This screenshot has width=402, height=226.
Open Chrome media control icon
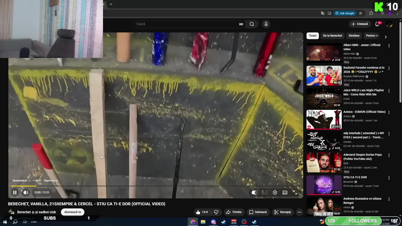click(382, 13)
